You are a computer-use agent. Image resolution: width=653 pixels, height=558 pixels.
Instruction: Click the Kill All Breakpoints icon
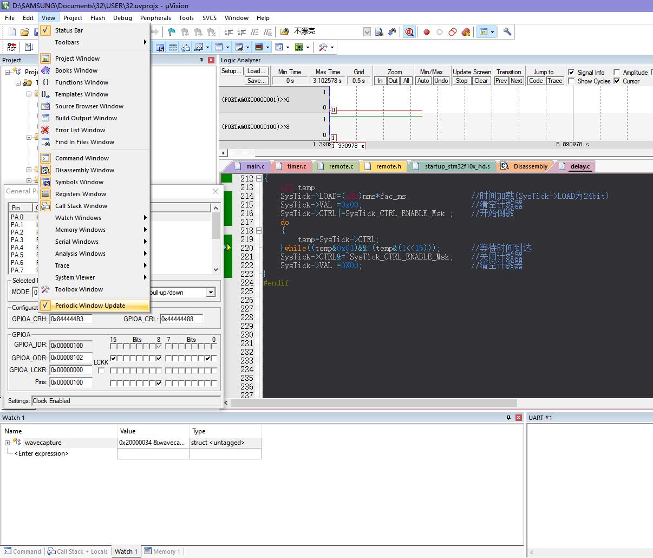point(466,32)
